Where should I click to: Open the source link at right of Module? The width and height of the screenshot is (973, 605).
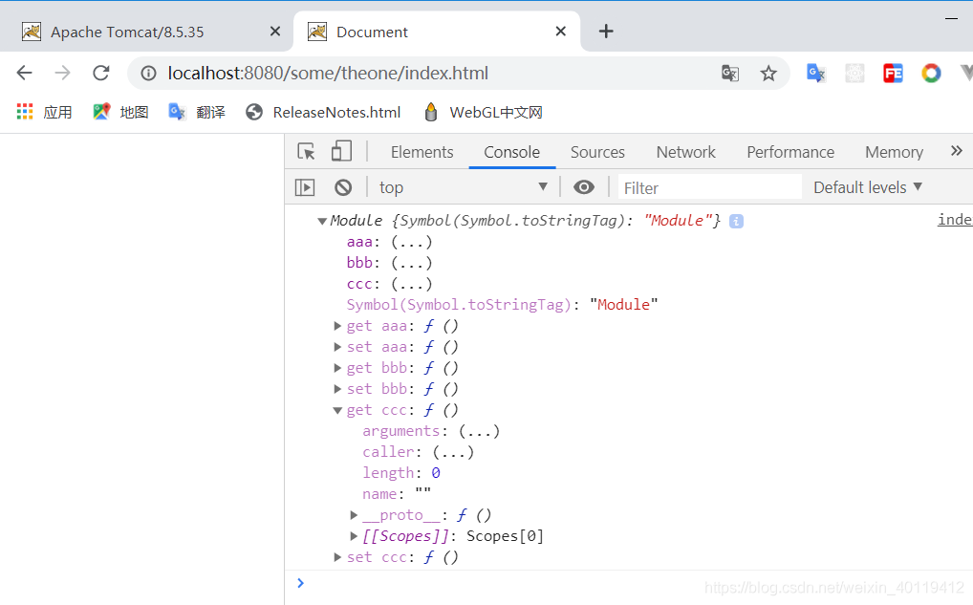click(955, 220)
